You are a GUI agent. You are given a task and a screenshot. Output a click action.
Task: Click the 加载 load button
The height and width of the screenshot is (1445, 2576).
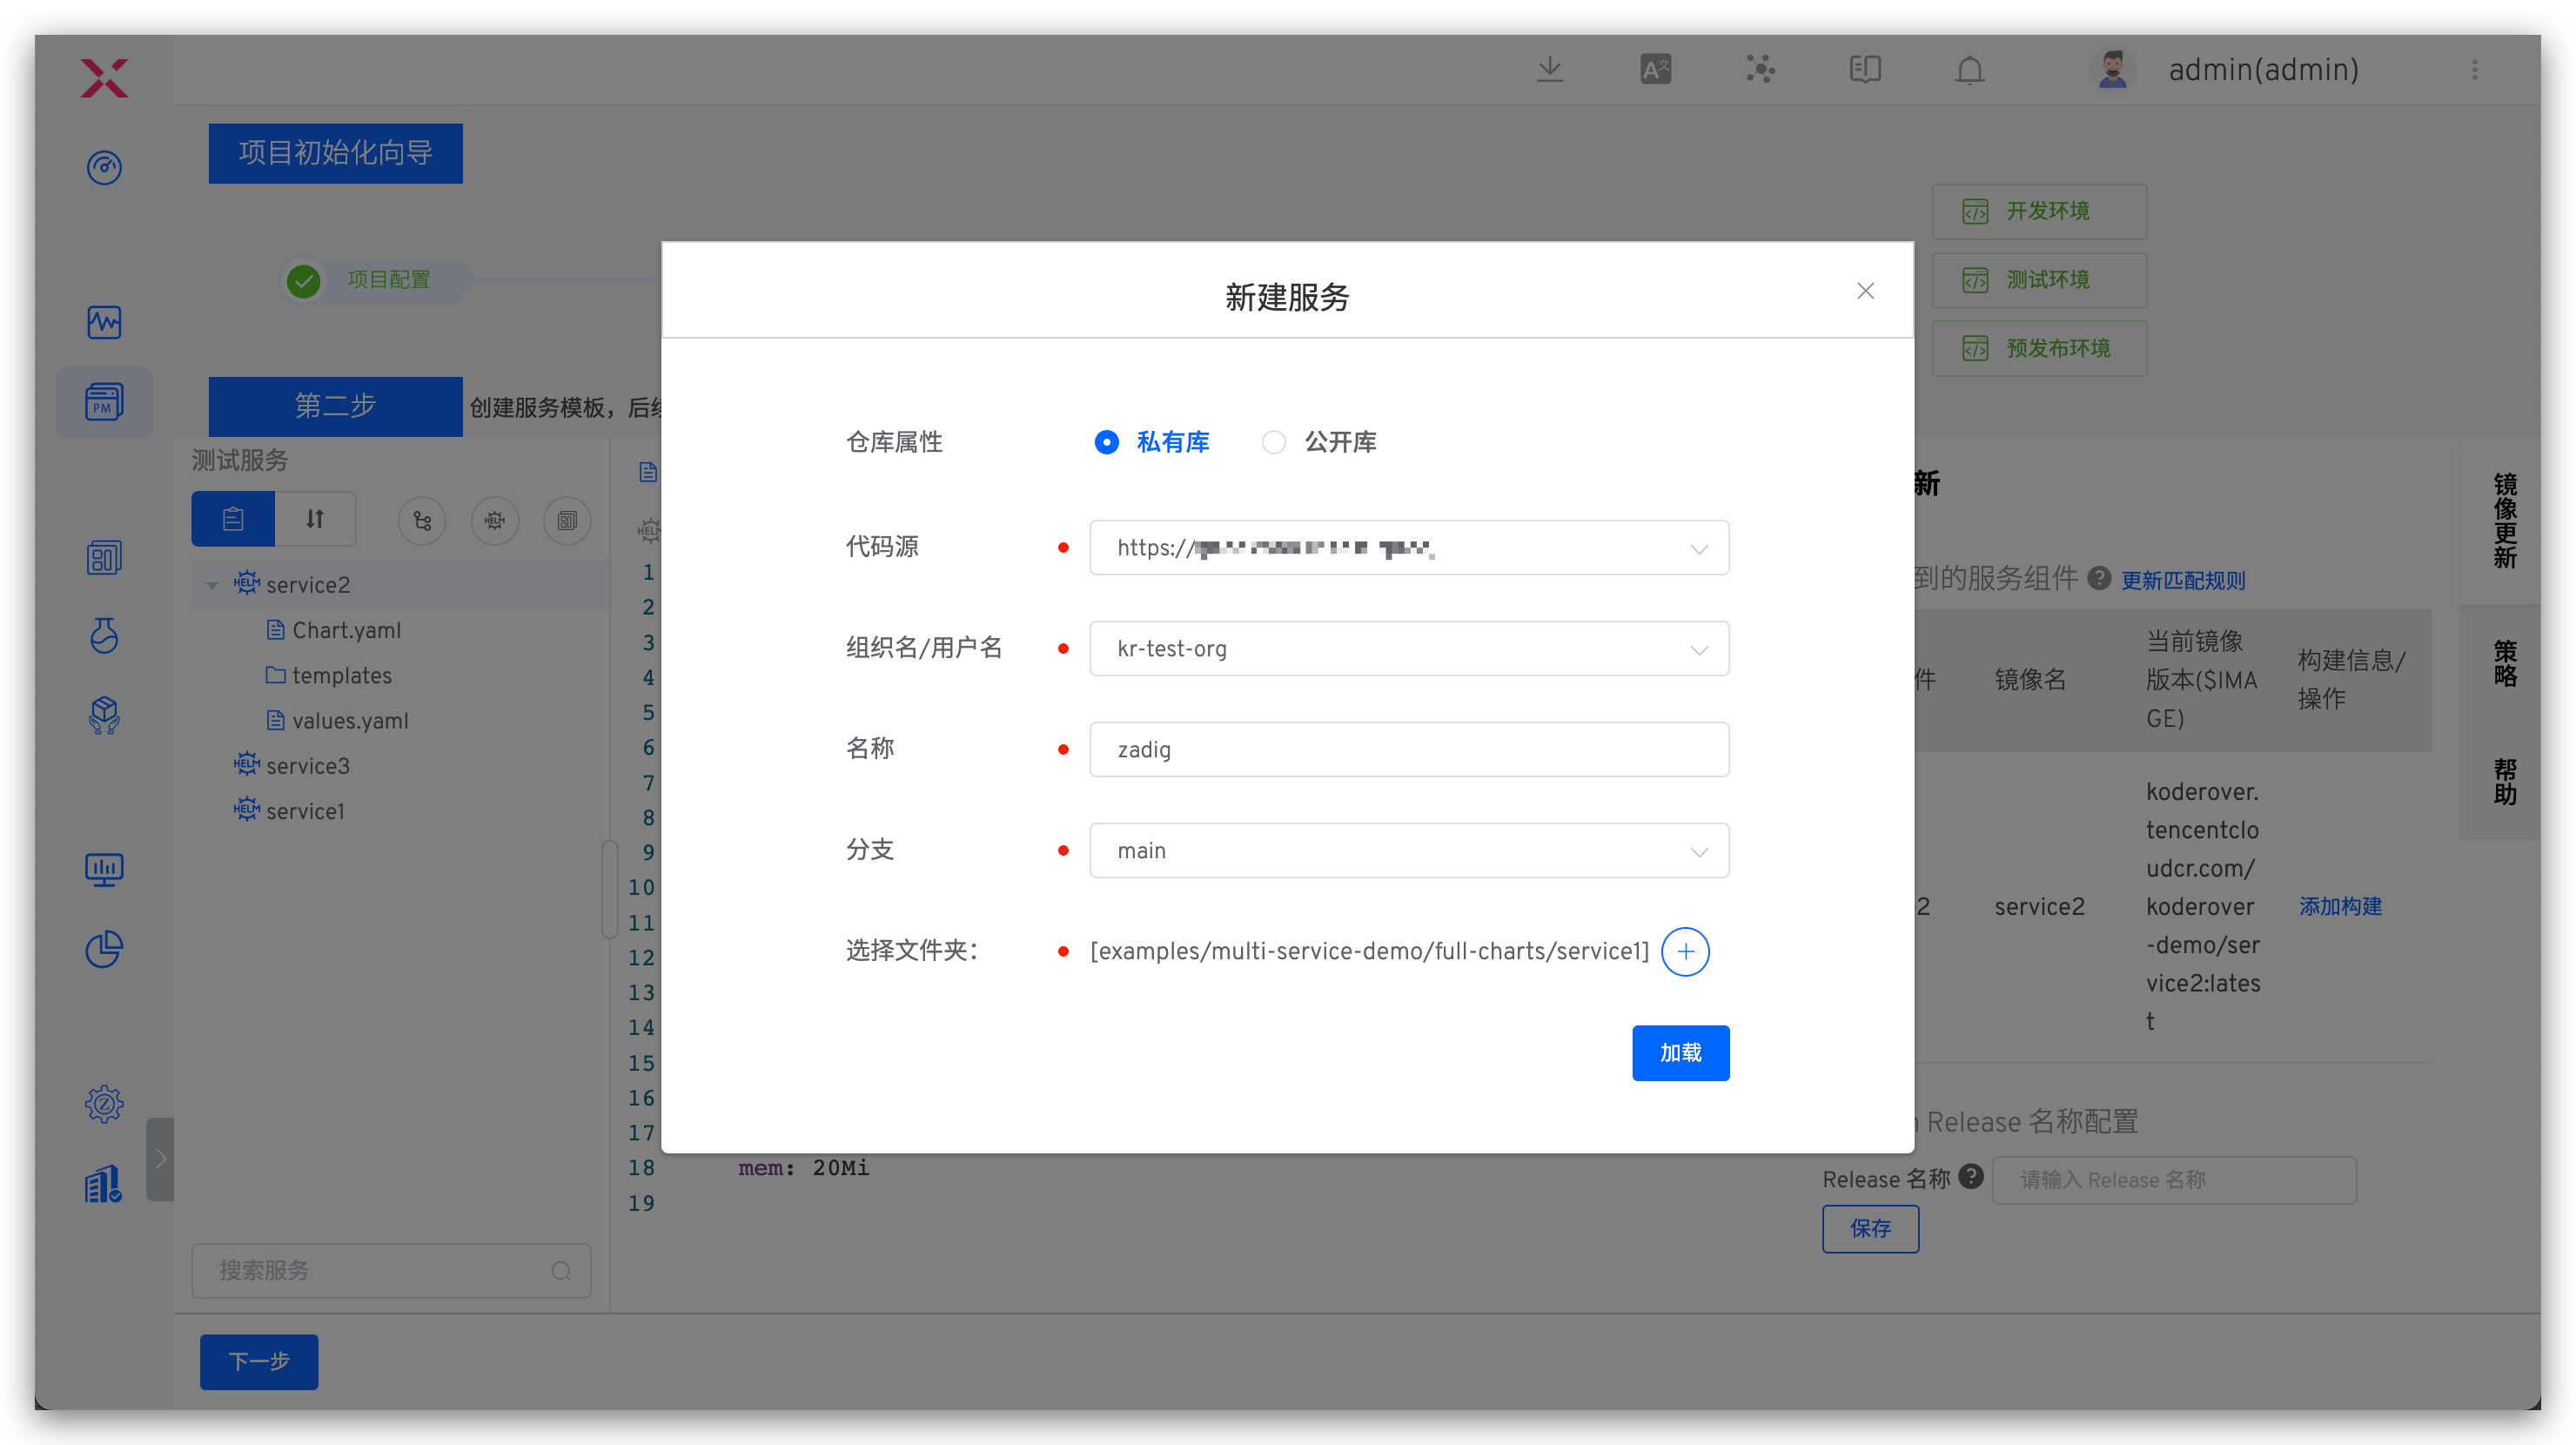click(1680, 1053)
